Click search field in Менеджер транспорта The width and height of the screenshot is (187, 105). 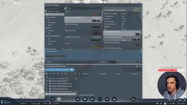(132, 70)
